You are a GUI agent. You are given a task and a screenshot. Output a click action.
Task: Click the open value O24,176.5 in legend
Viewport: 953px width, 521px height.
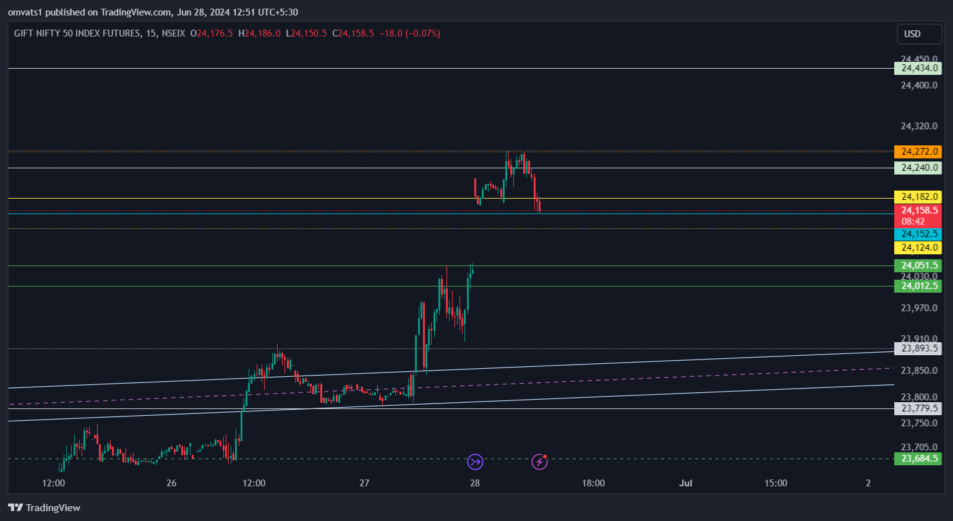click(x=212, y=33)
